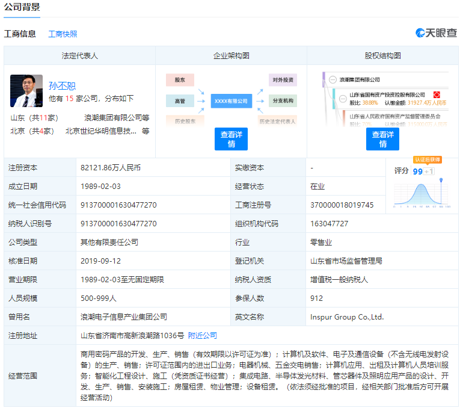Click the 分支机构 box in structure diagram
Image resolution: width=460 pixels, height=408 pixels.
pyautogui.click(x=283, y=101)
